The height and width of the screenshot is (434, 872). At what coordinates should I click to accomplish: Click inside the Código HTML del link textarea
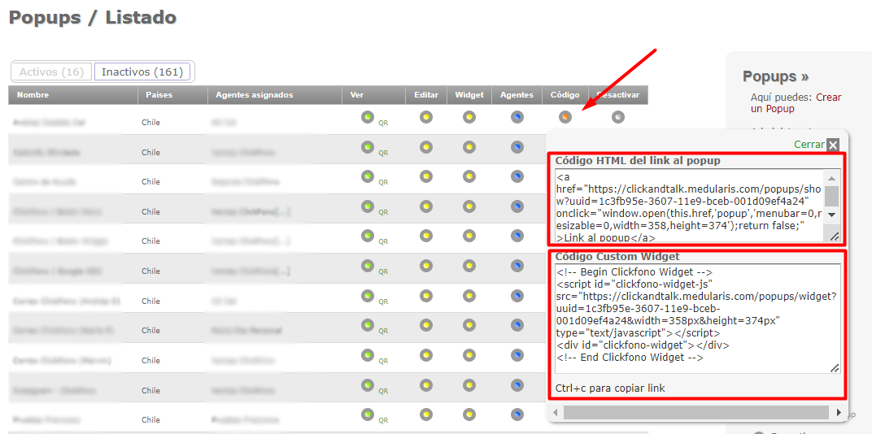click(x=689, y=206)
